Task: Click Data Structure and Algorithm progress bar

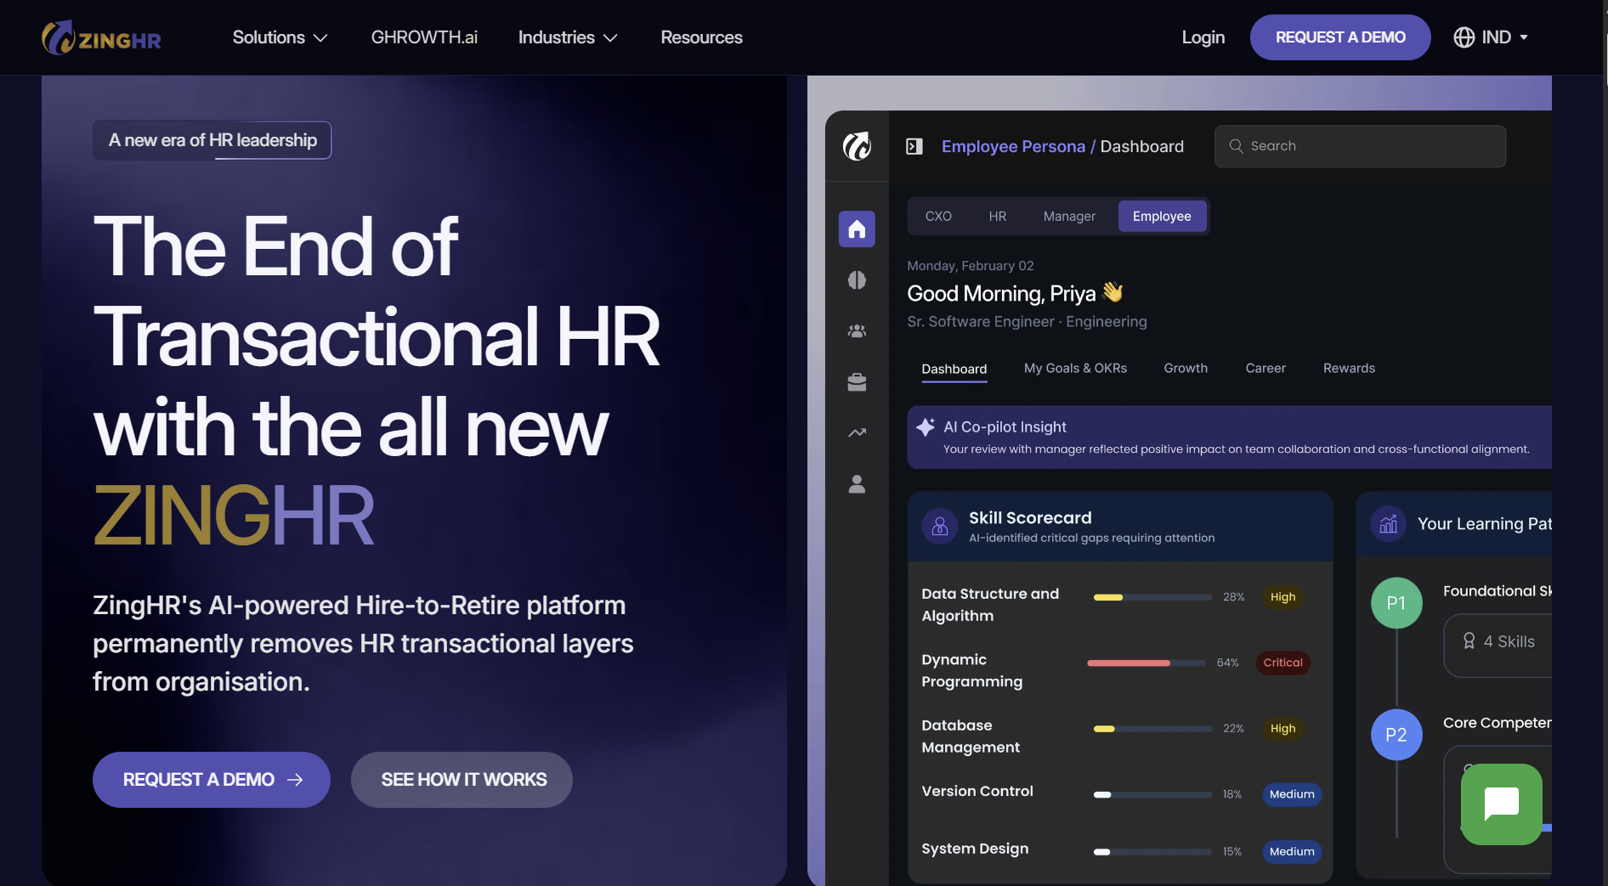Action: click(x=1152, y=597)
